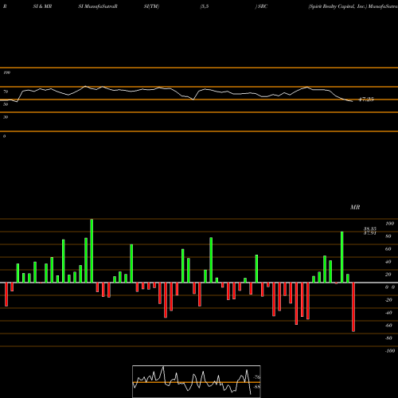Click the "80" label on MR axis
Image resolution: width=398 pixels, height=398 pixels.
point(388,236)
